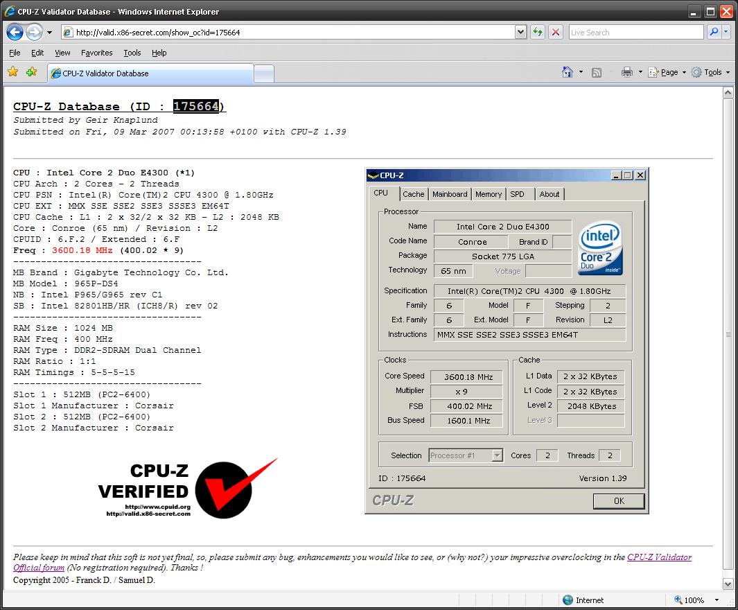Click the Core Speed 3600.18 MHz field
This screenshot has height=610, width=738.
pyautogui.click(x=467, y=376)
